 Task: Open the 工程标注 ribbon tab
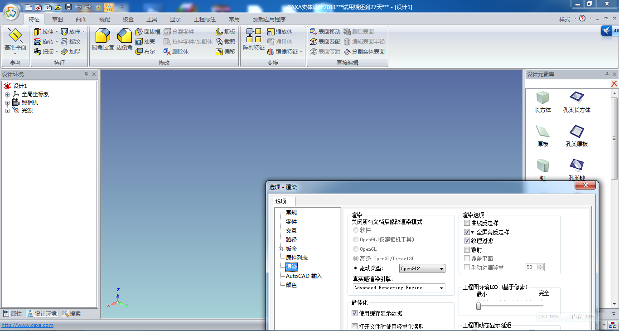pos(205,19)
